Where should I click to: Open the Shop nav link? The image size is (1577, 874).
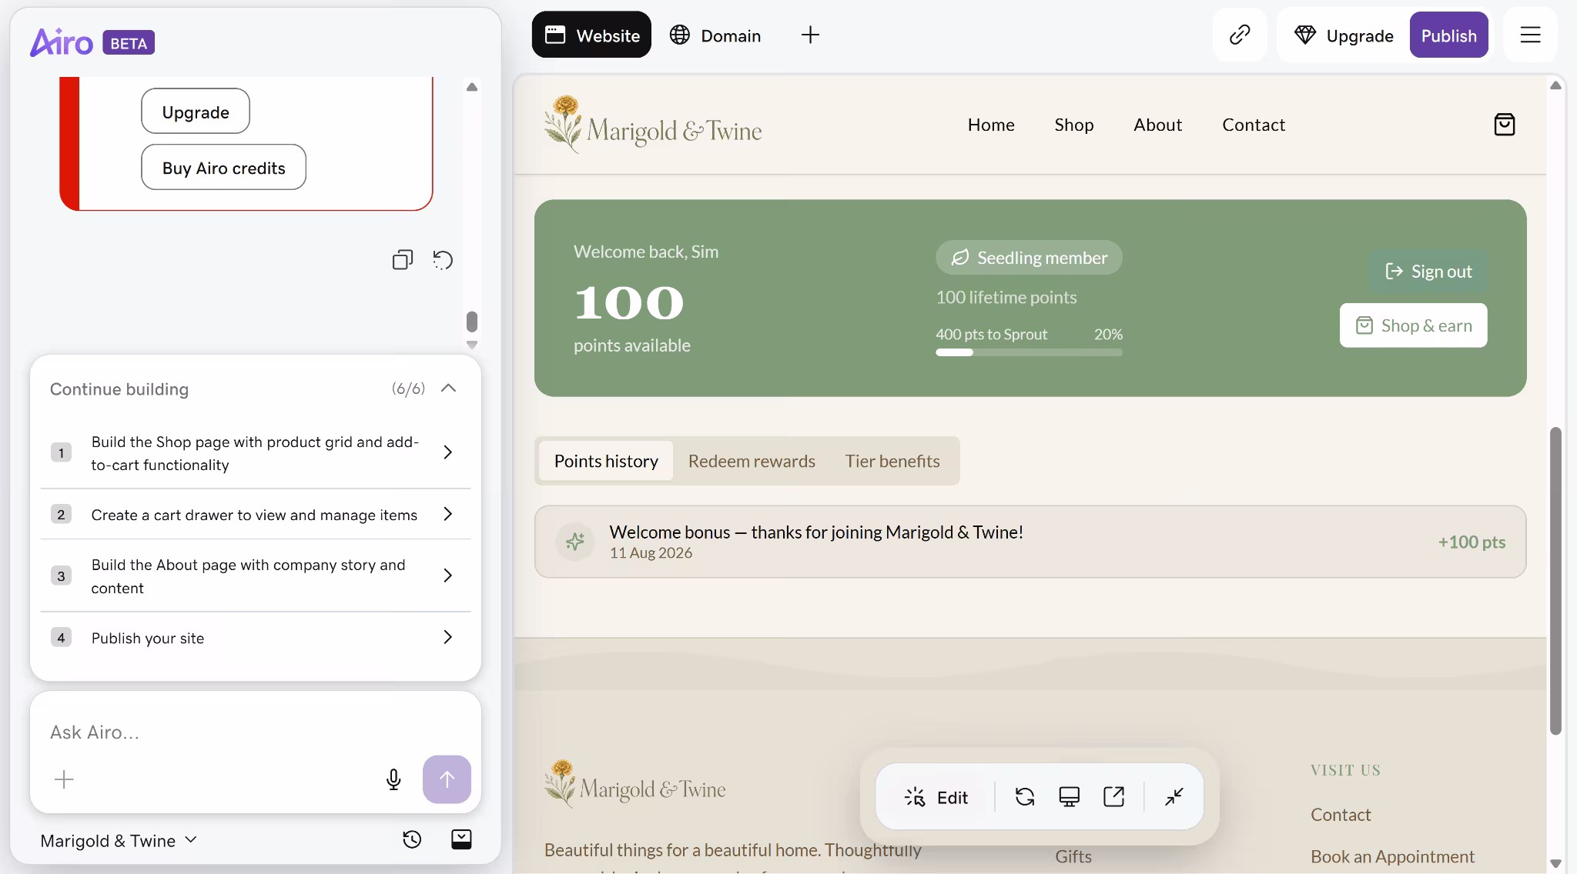pyautogui.click(x=1073, y=125)
